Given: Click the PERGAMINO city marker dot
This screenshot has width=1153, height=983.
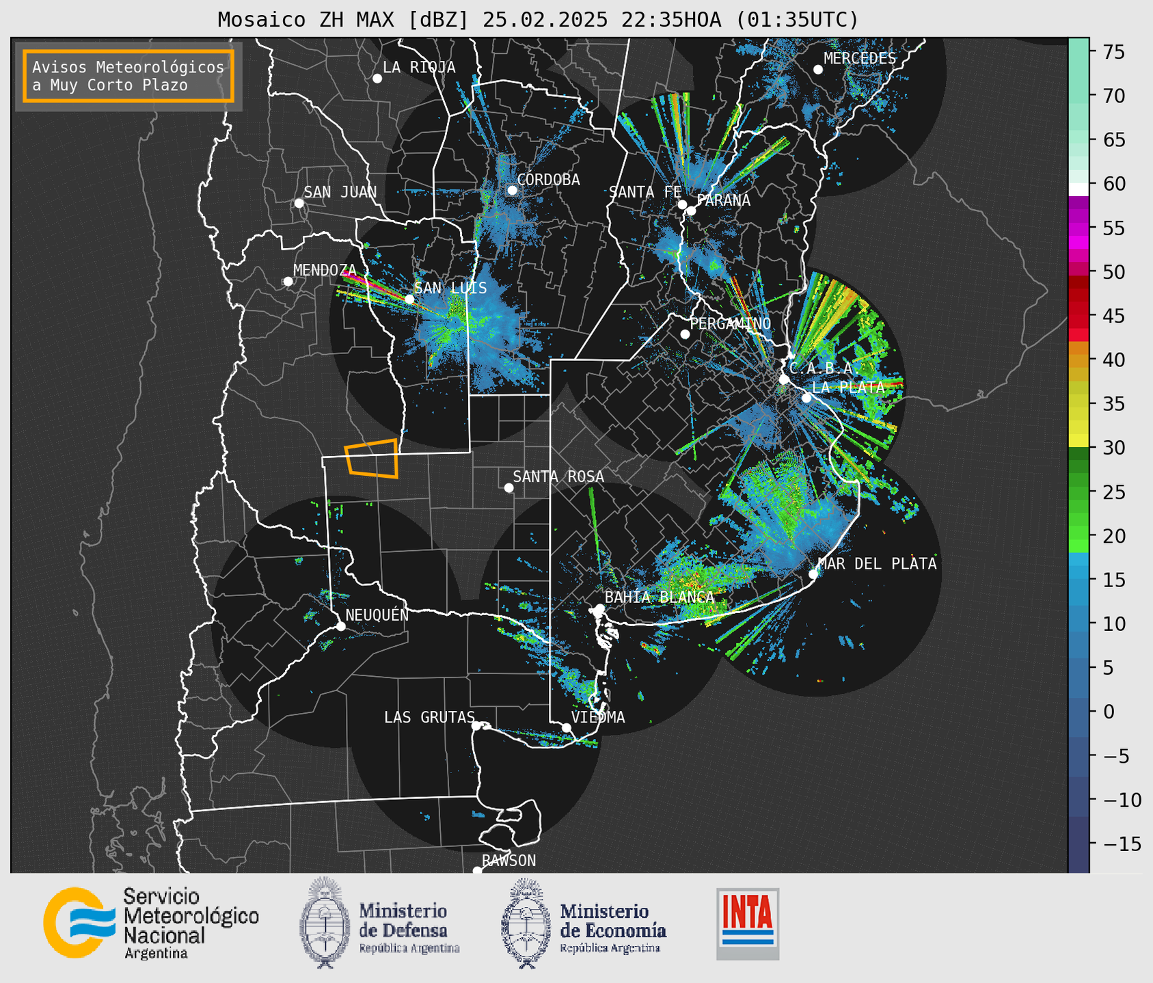Looking at the screenshot, I should coord(685,334).
